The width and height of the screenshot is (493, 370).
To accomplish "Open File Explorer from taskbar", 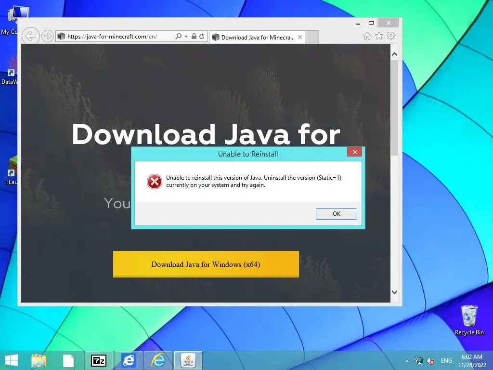I will click(x=39, y=360).
